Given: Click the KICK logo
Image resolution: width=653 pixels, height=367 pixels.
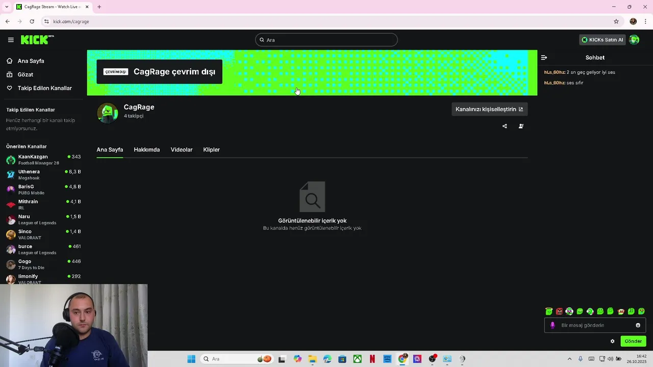Looking at the screenshot, I should pyautogui.click(x=37, y=40).
